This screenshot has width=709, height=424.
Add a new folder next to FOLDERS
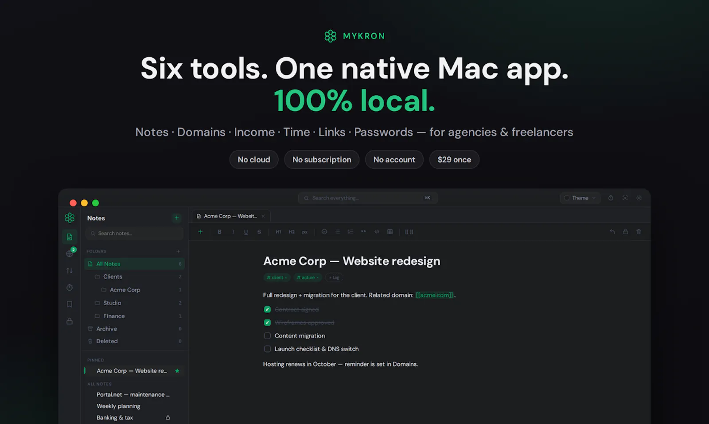pos(179,251)
